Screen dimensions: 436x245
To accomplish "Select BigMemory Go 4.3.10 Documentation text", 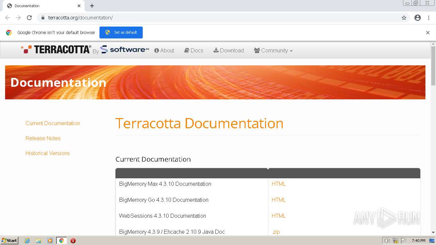I will [164, 200].
